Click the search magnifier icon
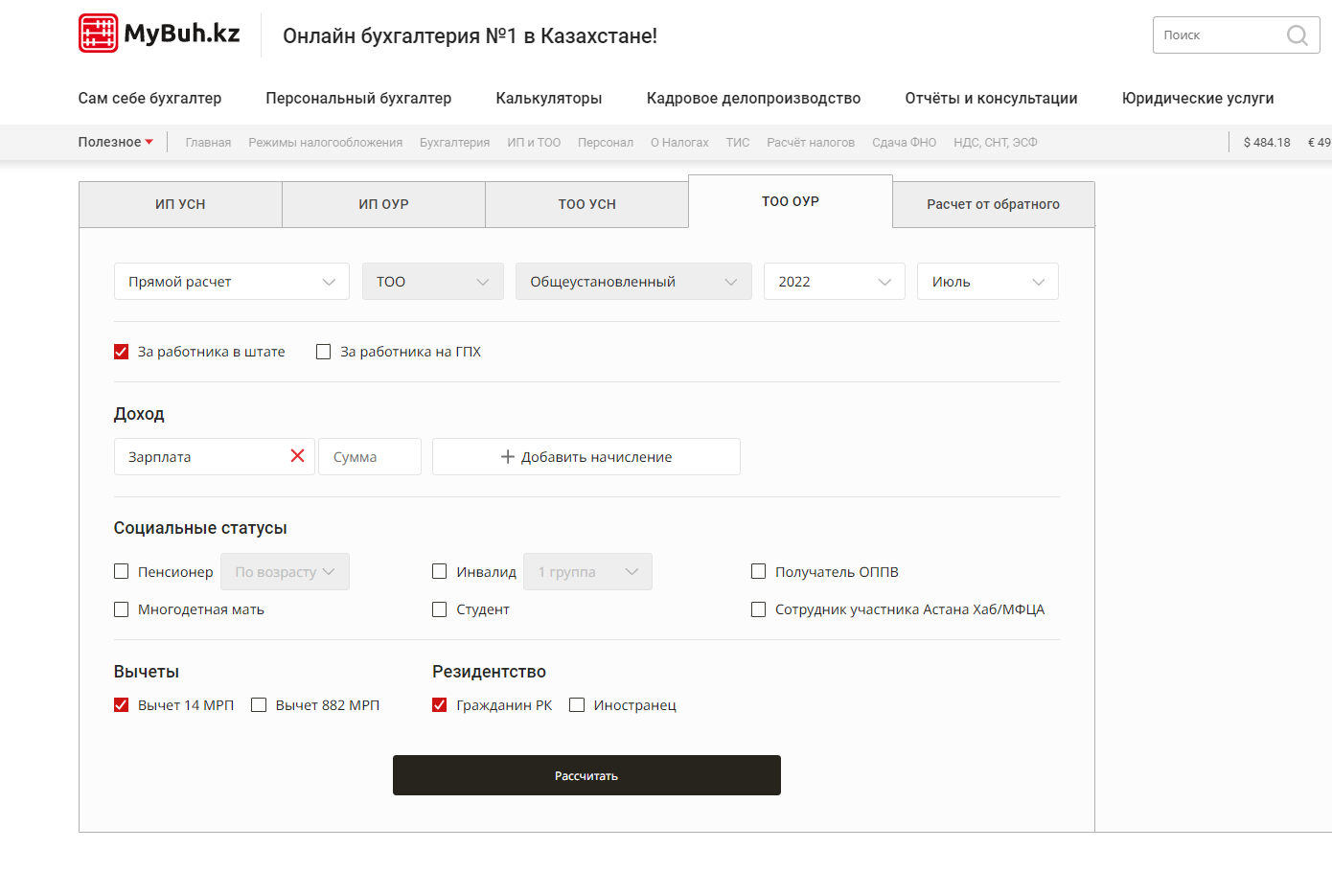The image size is (1332, 872). click(x=1297, y=35)
